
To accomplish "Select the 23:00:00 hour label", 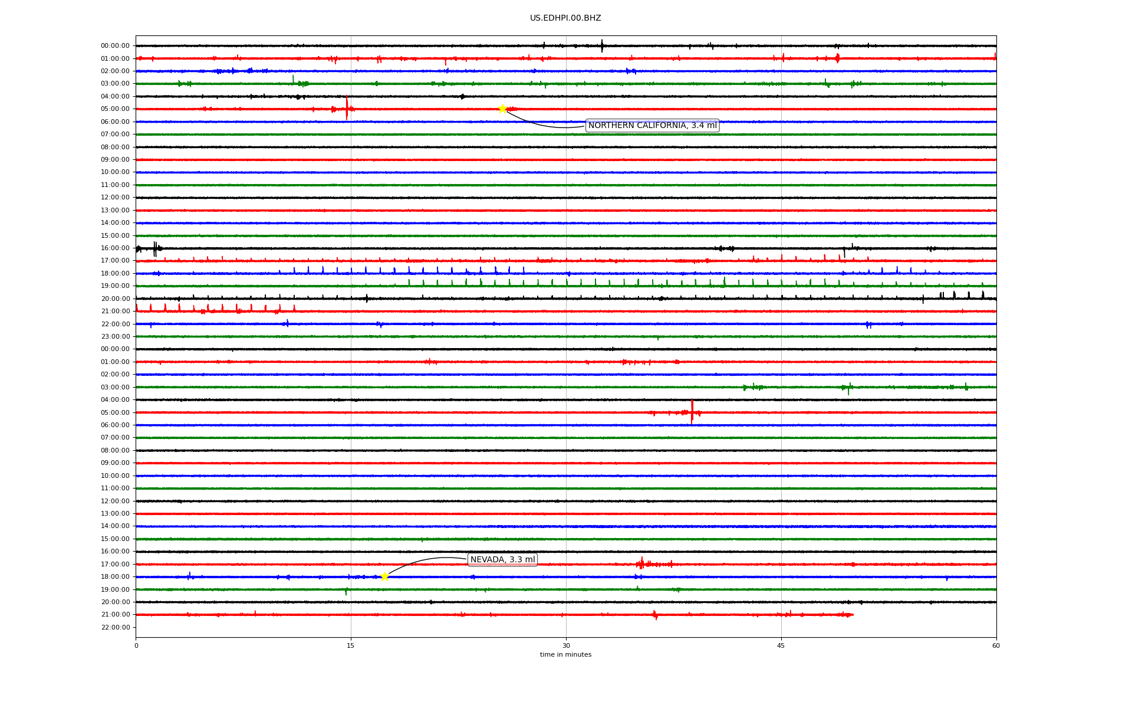I will (x=115, y=337).
